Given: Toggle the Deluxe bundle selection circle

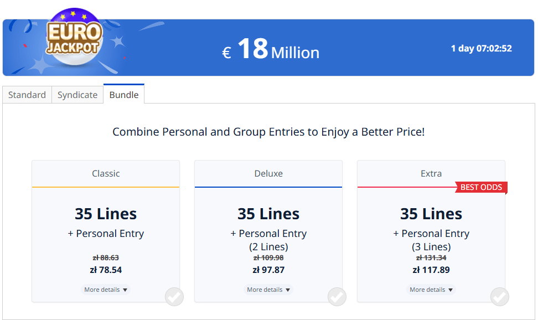Looking at the screenshot, I should [337, 297].
